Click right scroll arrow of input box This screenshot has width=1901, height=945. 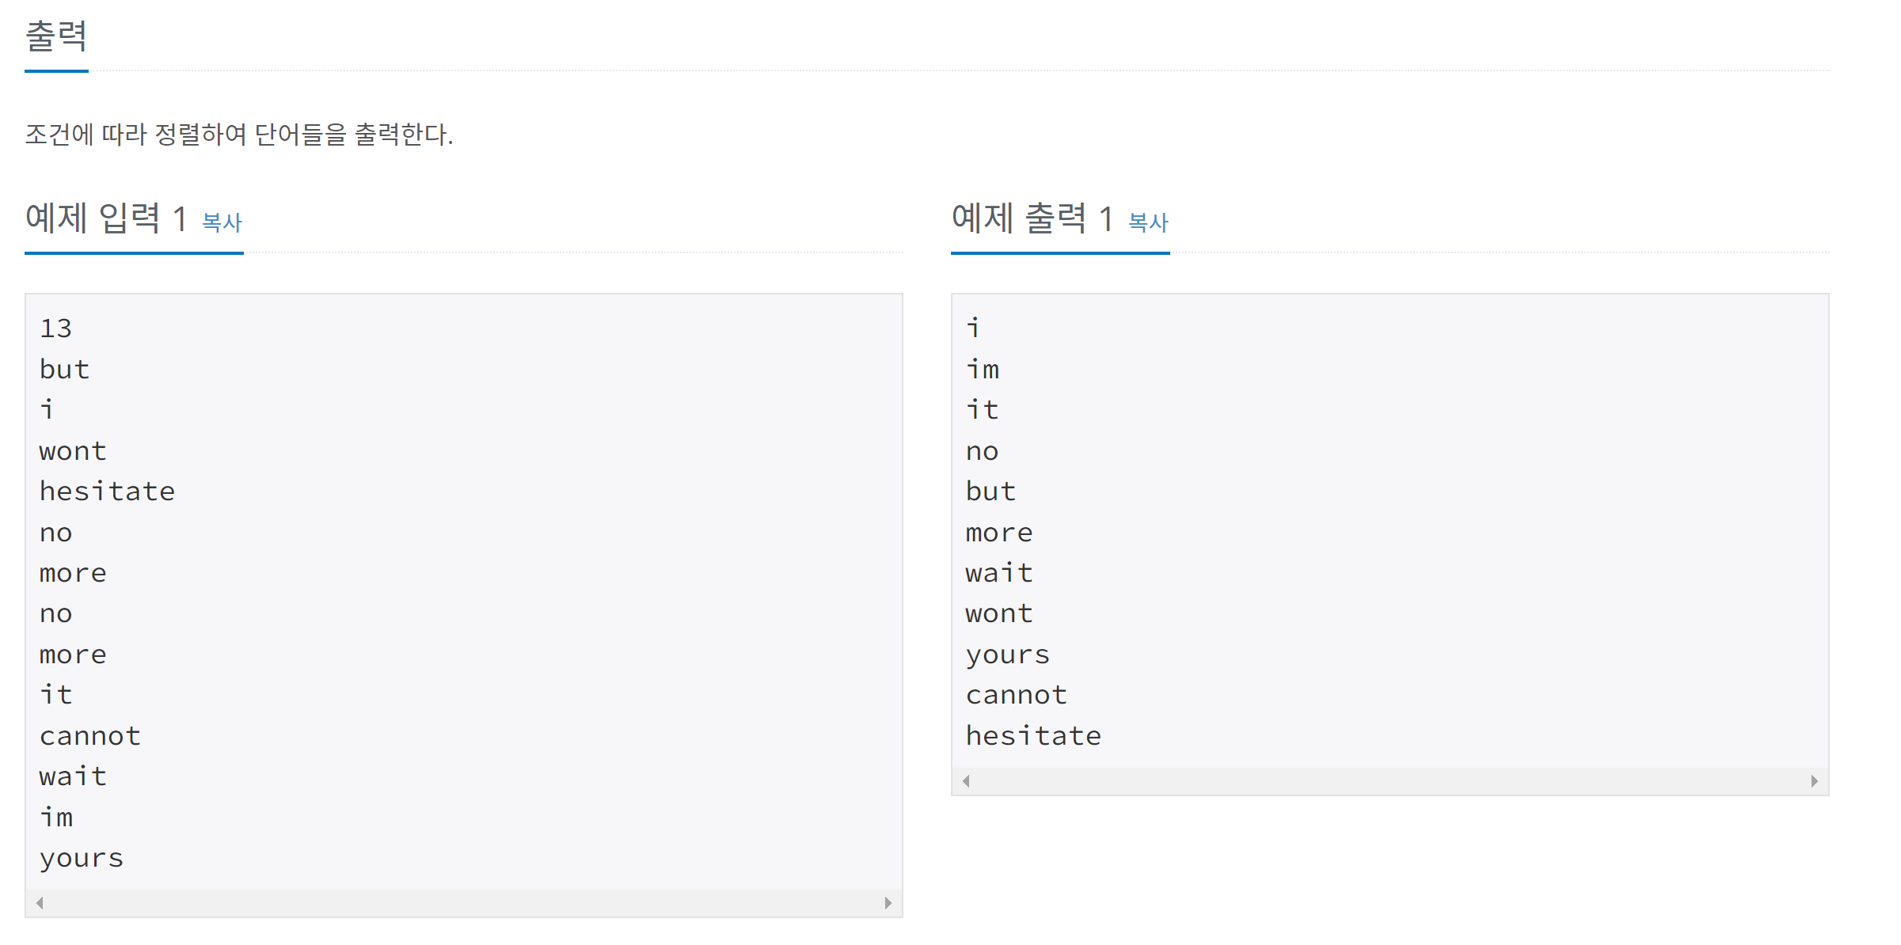click(x=888, y=903)
